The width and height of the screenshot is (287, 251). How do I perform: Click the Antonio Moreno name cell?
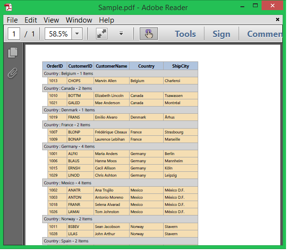pos(111,197)
